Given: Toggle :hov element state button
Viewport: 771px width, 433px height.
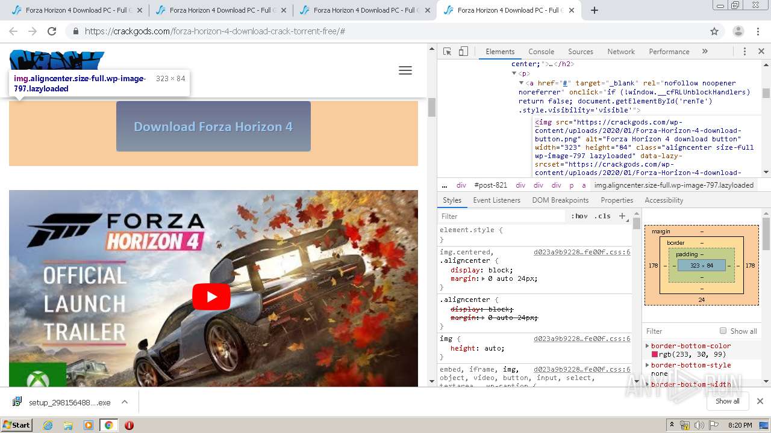Looking at the screenshot, I should 579,216.
